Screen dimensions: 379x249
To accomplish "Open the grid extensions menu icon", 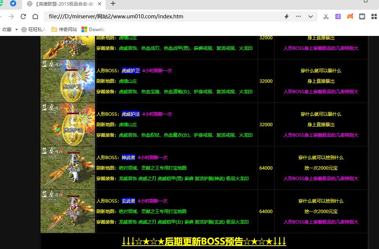I will tap(374, 16).
